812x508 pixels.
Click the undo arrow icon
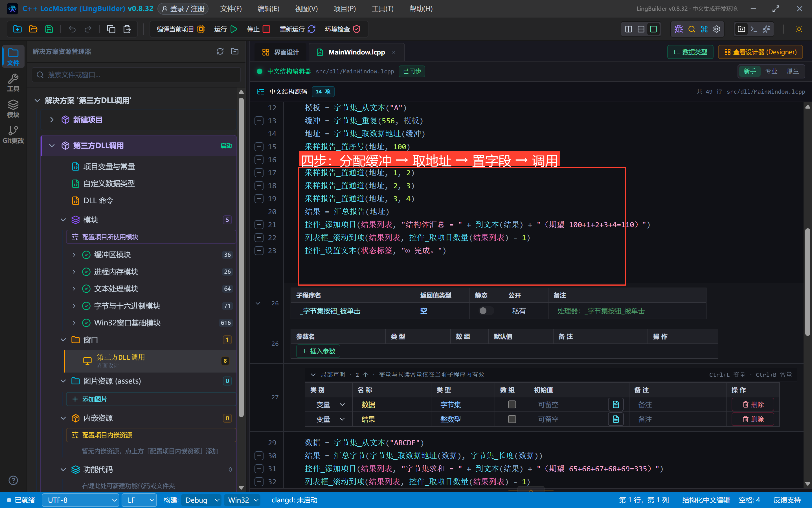(72, 29)
